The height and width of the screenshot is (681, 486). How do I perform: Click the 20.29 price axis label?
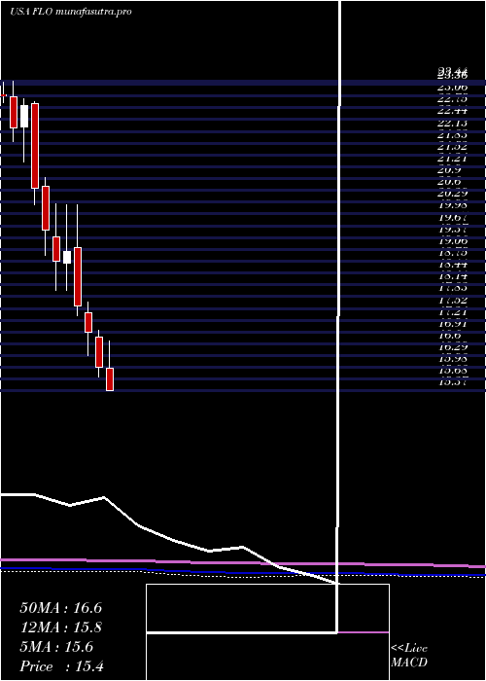click(452, 195)
